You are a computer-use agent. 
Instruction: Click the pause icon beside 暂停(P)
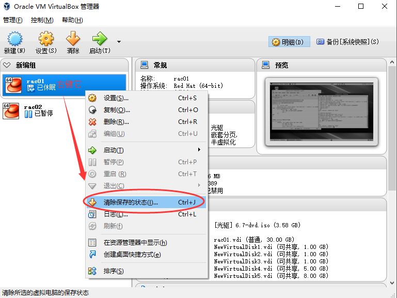[x=92, y=162]
